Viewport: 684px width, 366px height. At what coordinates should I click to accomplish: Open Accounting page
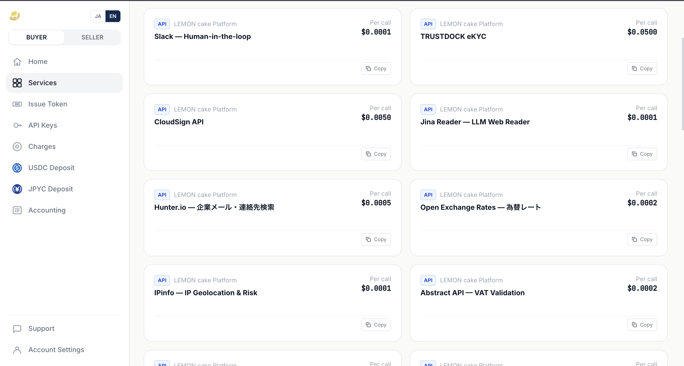click(65, 210)
